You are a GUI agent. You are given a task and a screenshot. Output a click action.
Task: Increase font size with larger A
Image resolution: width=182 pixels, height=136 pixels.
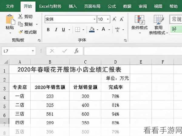114,19
